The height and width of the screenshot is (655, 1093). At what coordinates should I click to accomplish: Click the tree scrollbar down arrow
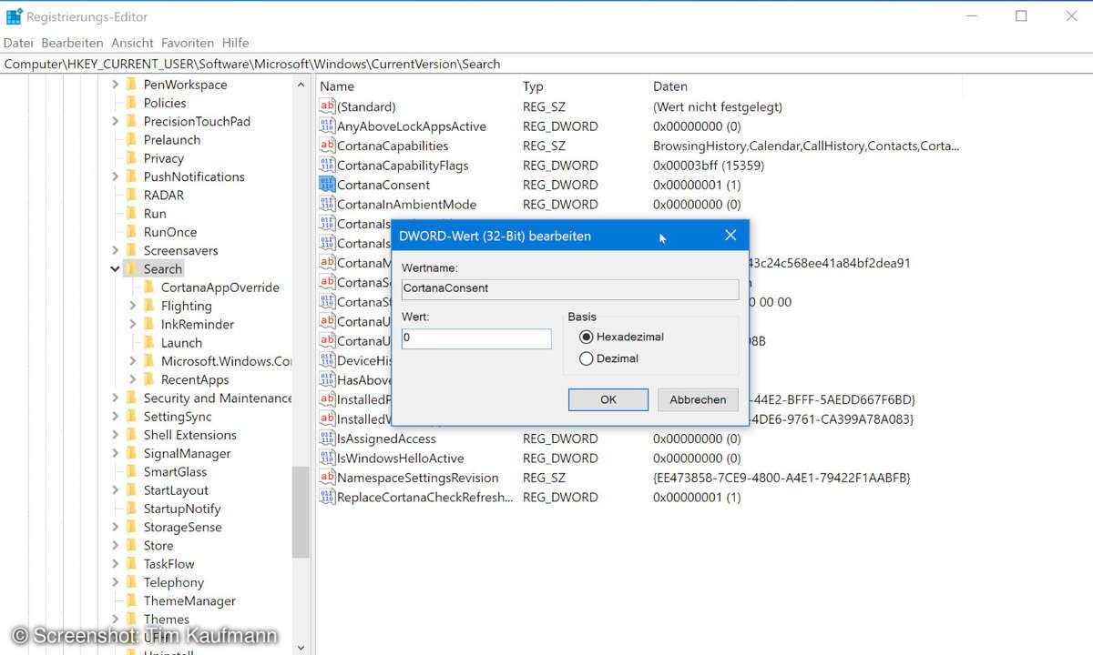301,647
